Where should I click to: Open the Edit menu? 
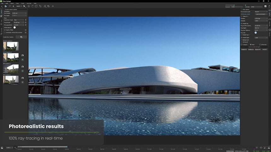tap(7, 3)
